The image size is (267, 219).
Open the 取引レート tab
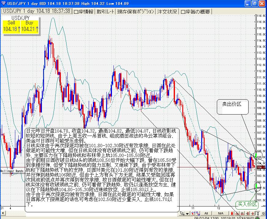(x=106, y=12)
